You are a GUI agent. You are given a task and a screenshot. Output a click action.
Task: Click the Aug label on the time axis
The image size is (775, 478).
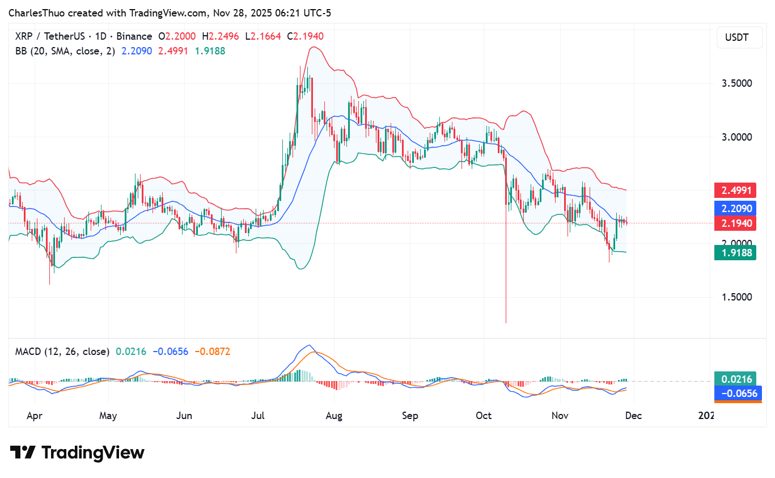point(334,416)
